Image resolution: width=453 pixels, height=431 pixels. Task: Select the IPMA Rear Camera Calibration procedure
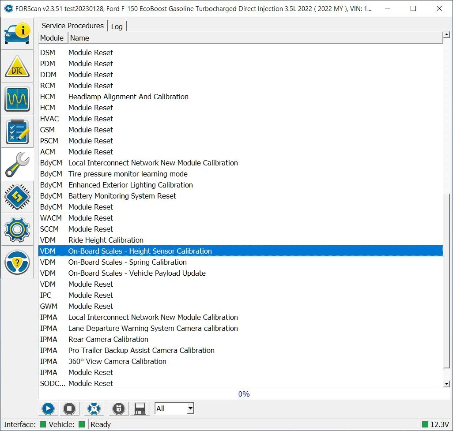click(108, 339)
